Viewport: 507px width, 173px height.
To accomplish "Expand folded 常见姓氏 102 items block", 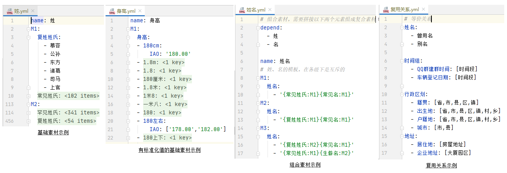I will click(x=28, y=96).
